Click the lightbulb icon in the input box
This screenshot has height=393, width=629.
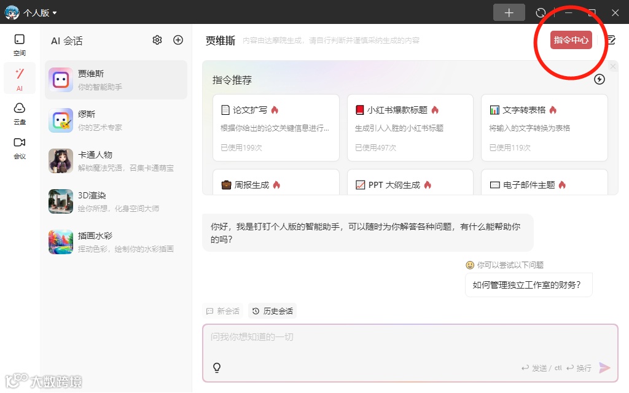[217, 367]
